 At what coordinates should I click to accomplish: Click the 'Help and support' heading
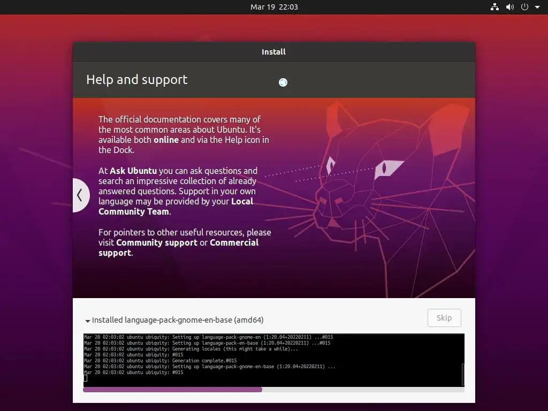[x=136, y=80]
